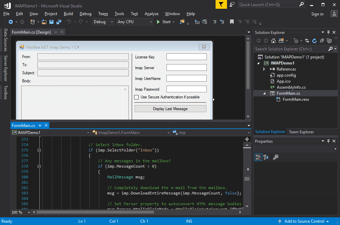340x225 pixels.
Task: Open the Server Explorer side tab
Action: [x=6, y=68]
